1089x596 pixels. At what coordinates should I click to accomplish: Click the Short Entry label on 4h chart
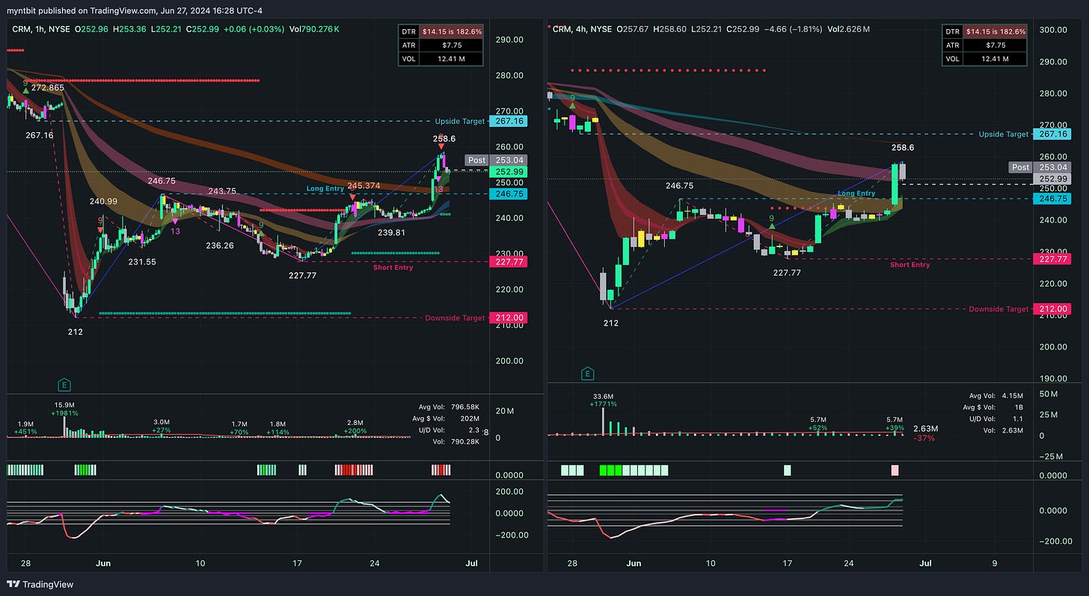pos(910,264)
